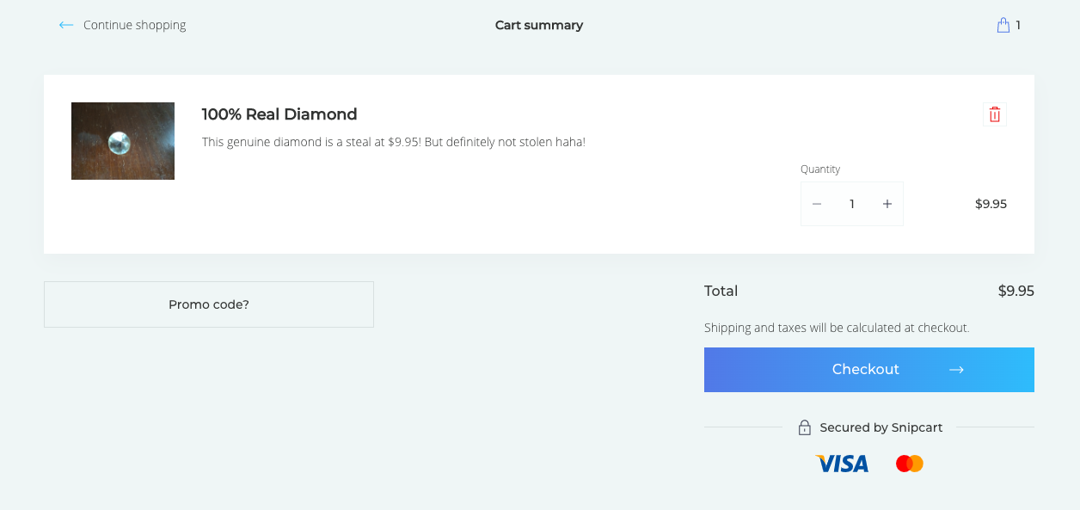This screenshot has height=510, width=1080.
Task: Click the Continue shopping link
Action: point(133,25)
